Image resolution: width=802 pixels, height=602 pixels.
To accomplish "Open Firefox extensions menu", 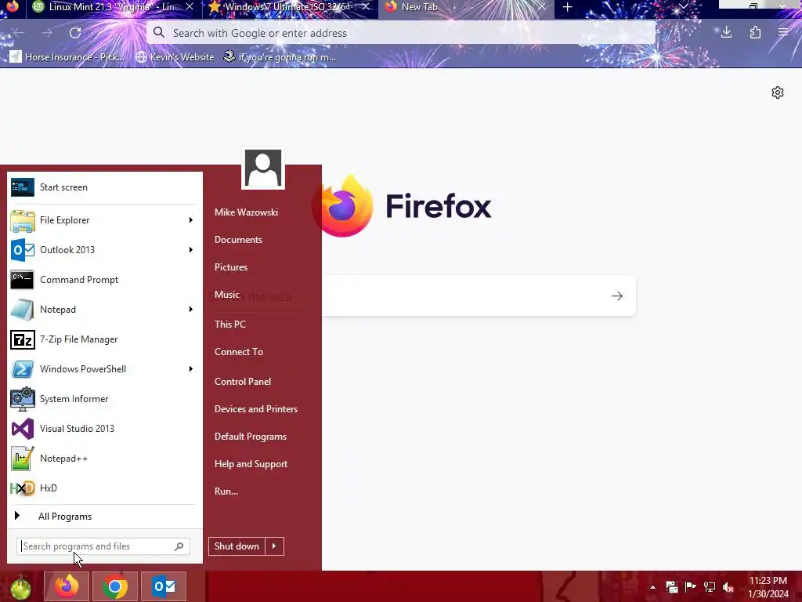I will click(755, 33).
